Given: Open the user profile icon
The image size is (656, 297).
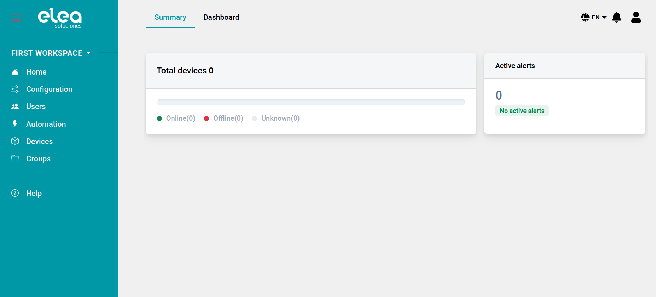Looking at the screenshot, I should 636,17.
